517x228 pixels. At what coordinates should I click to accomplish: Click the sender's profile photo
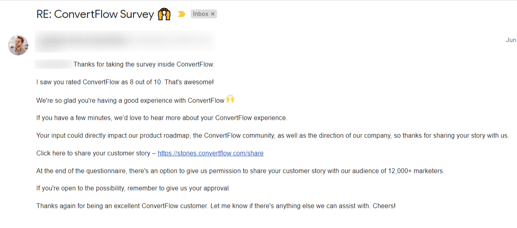click(x=18, y=45)
